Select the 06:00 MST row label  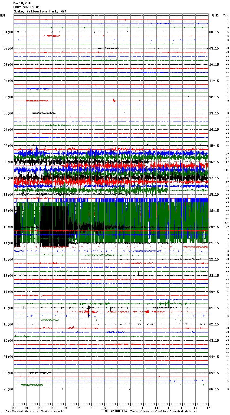pyautogui.click(x=8, y=113)
